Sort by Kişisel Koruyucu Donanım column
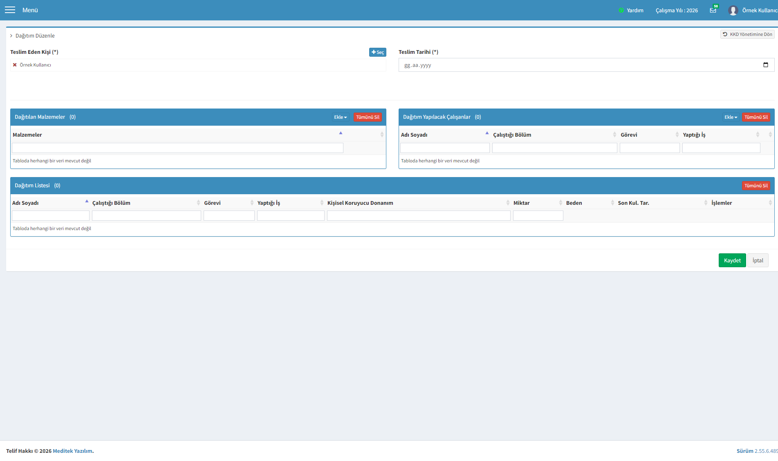Screen dimensions: 778x461 point(419,203)
